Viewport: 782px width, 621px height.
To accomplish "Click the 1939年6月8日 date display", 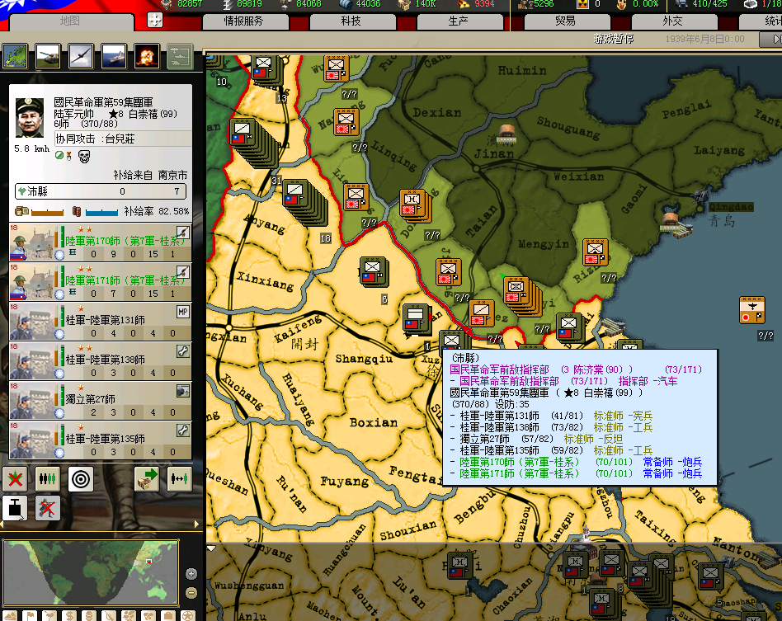I will (x=704, y=39).
